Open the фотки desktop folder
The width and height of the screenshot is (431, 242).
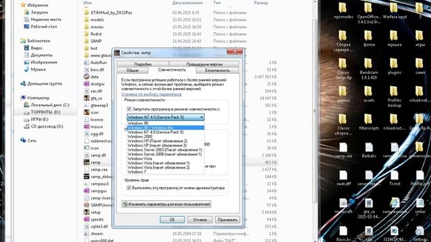(x=369, y=38)
